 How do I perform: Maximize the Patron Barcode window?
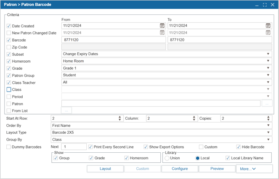click(x=265, y=5)
